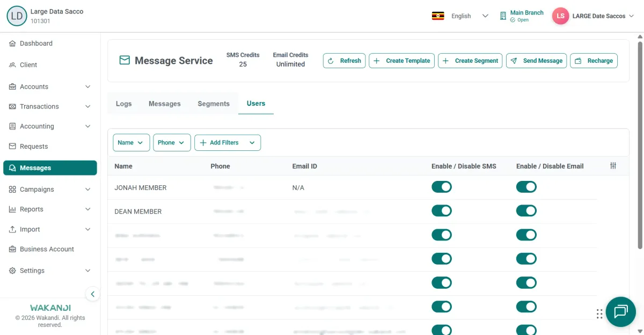Screen dimensions: 644x335
Task: Toggle Email for JONAH MEMBER
Action: (x=526, y=187)
